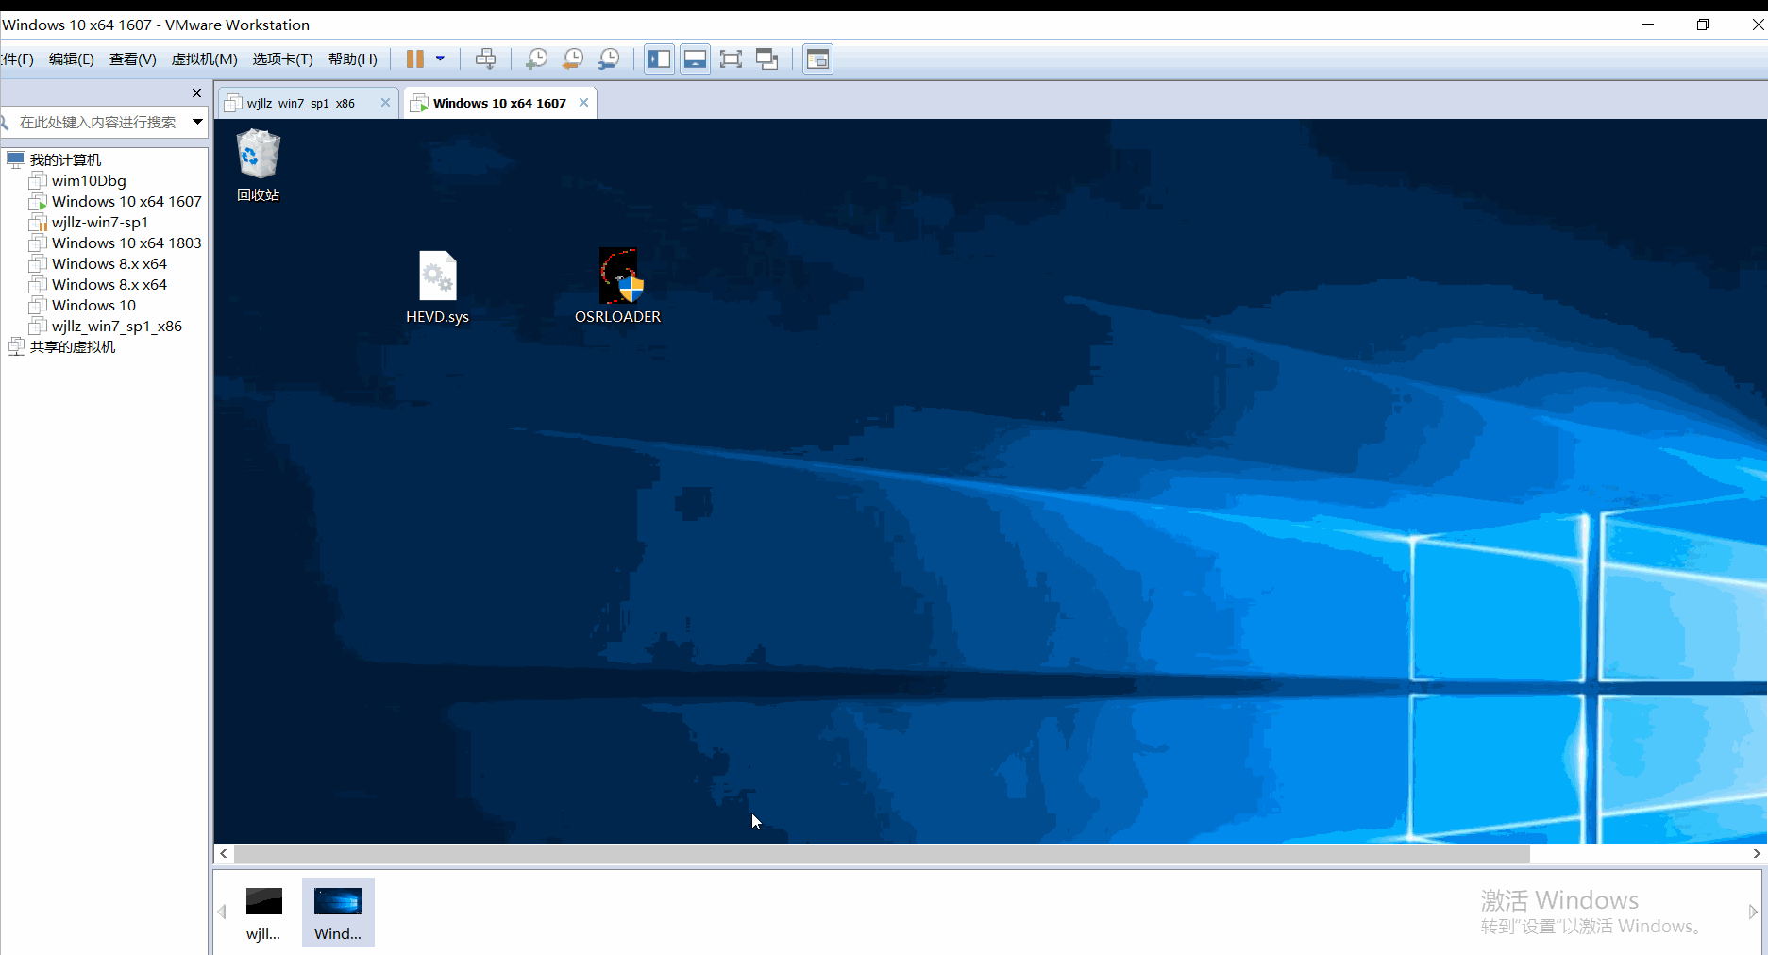Toggle the Show library sidebar icon
Screen dimensions: 1768x955
coord(659,59)
